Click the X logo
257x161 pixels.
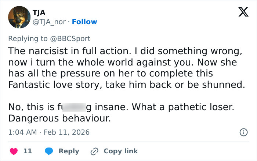241,12
